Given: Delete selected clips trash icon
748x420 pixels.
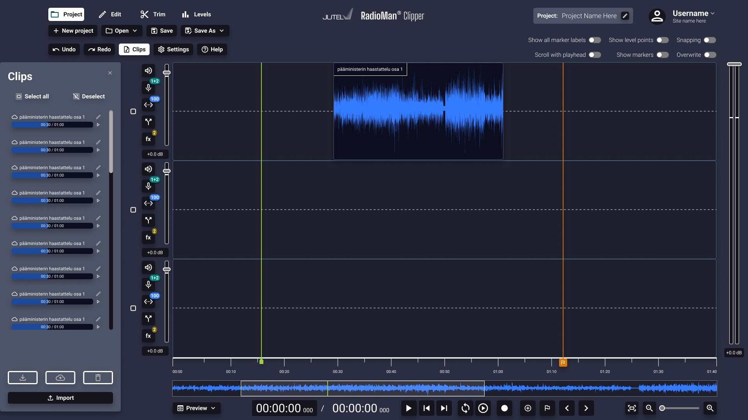Looking at the screenshot, I should (98, 378).
